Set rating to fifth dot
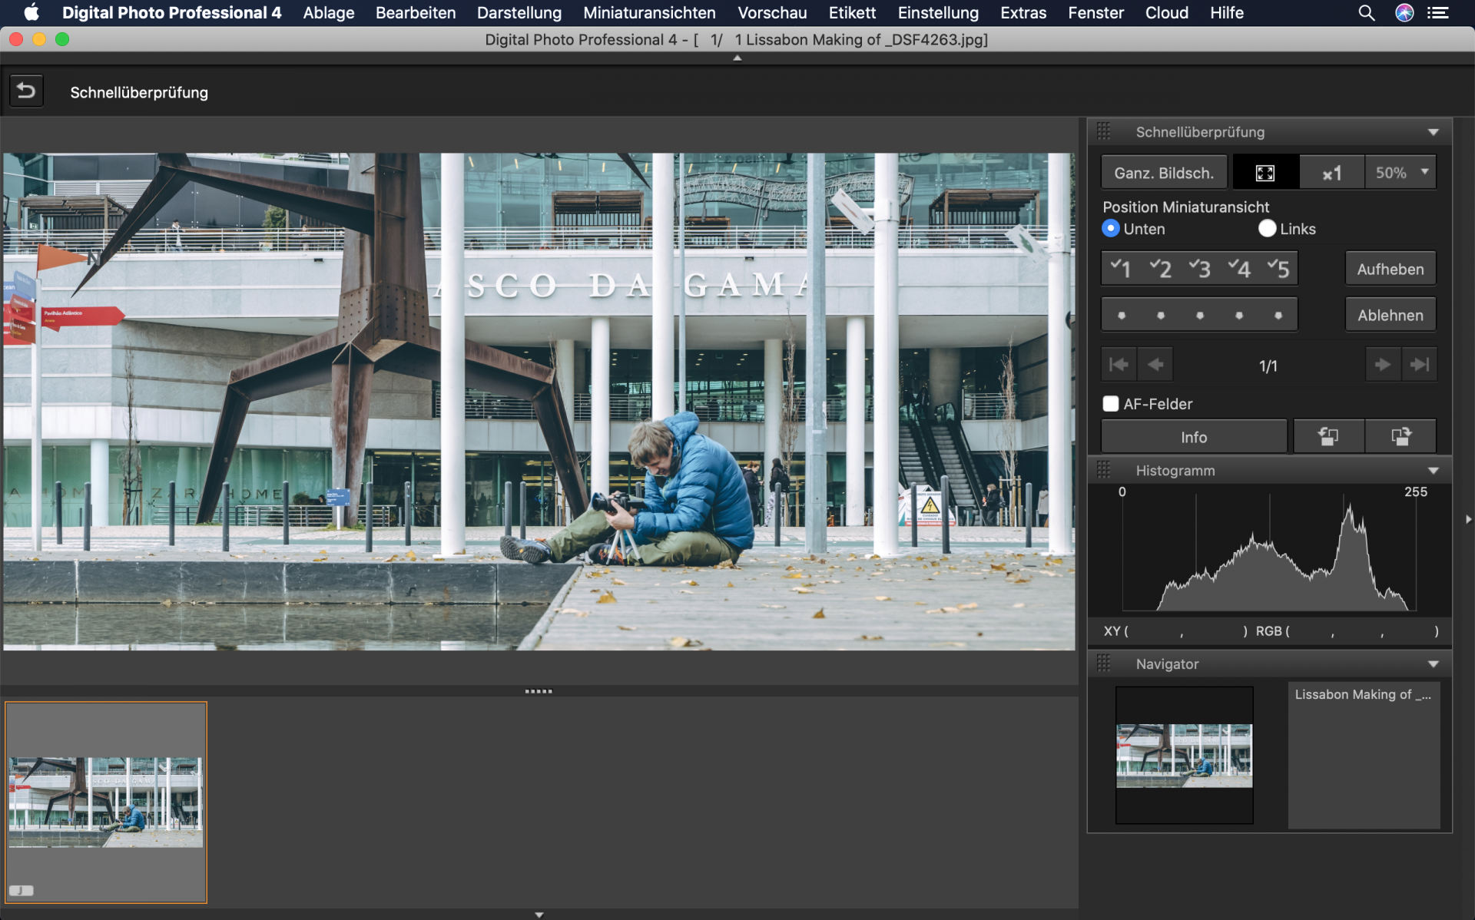The image size is (1475, 920). [1278, 315]
